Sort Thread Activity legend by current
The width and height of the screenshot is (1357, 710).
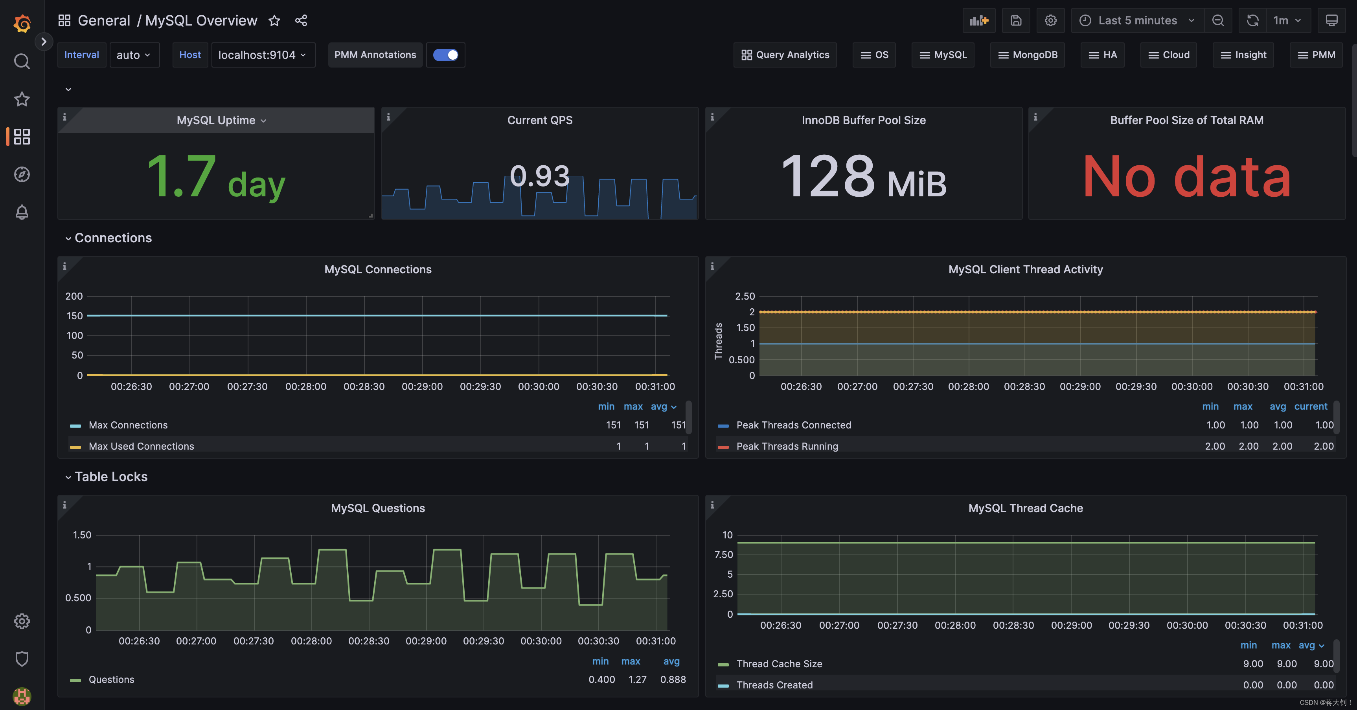pos(1311,406)
